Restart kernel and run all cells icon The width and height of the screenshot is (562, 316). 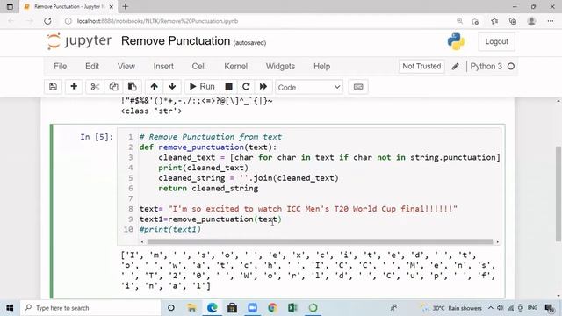coord(263,87)
